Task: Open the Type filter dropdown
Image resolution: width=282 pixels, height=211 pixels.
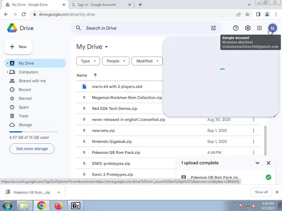Action: click(88, 61)
